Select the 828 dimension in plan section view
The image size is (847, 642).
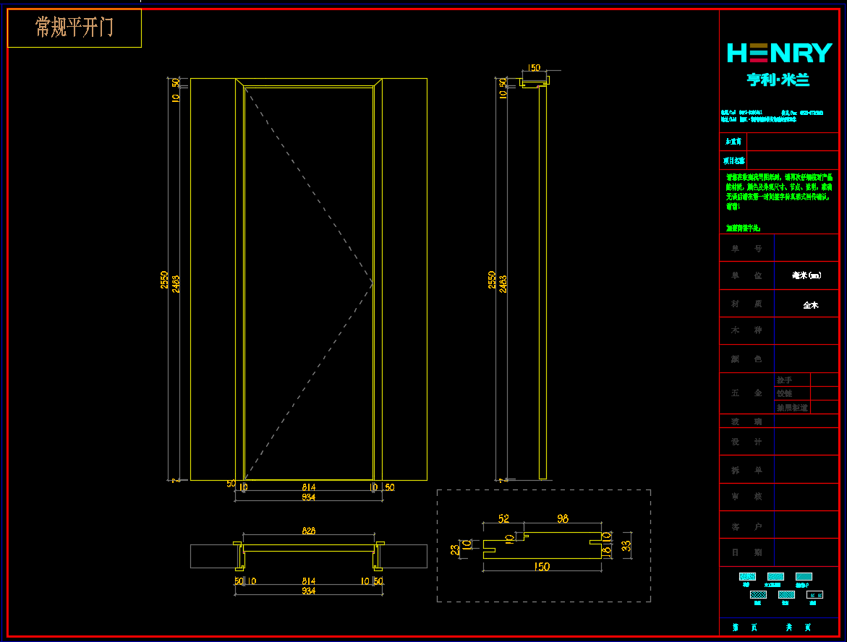pos(309,531)
